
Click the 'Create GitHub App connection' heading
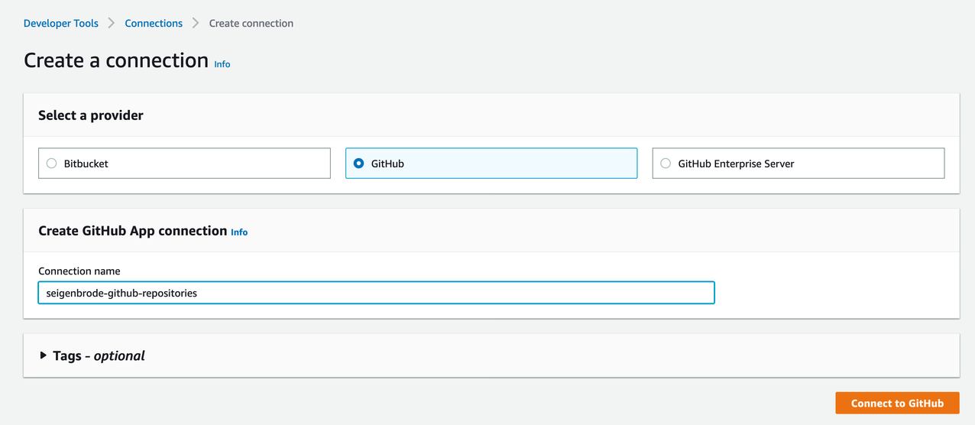(x=133, y=231)
